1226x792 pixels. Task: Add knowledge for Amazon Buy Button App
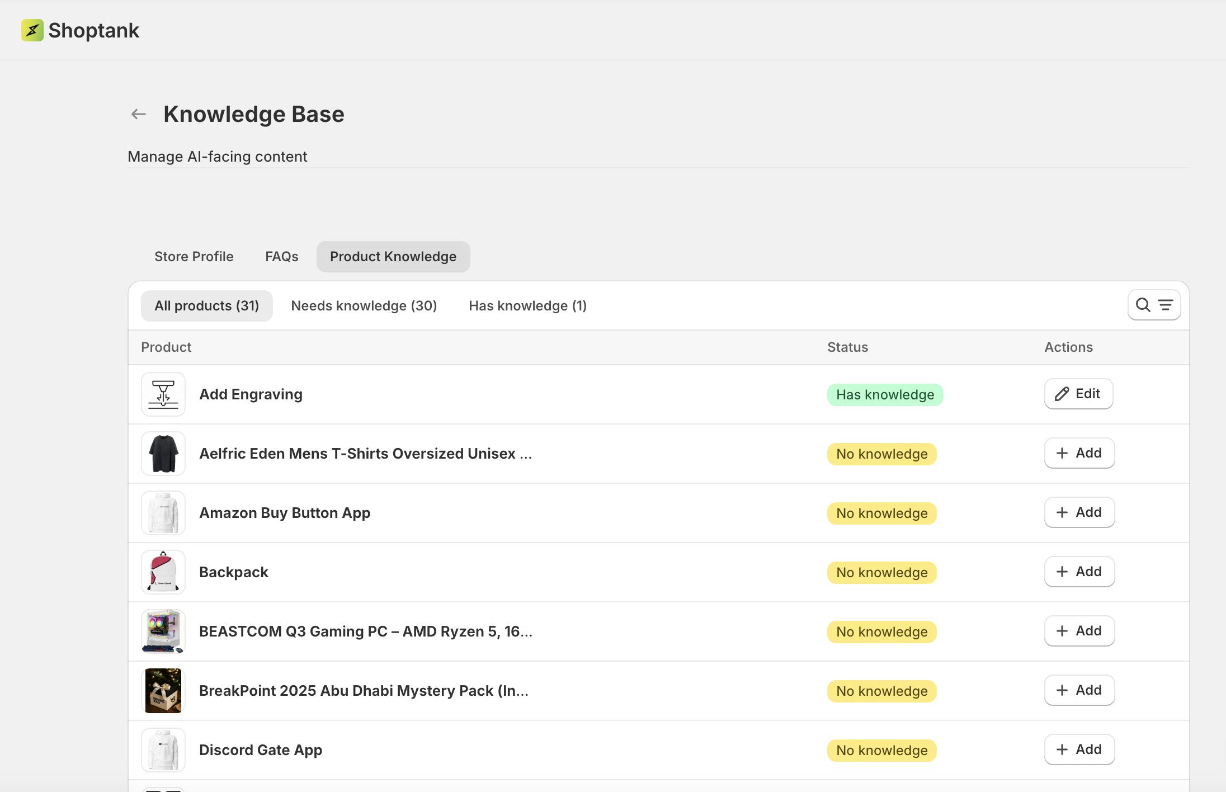(x=1079, y=512)
